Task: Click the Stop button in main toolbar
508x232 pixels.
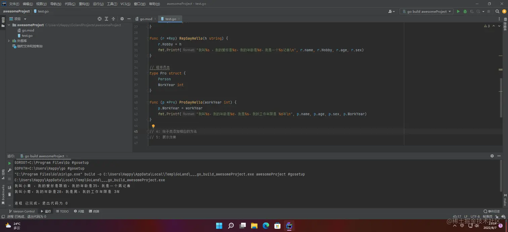Action: (x=489, y=11)
